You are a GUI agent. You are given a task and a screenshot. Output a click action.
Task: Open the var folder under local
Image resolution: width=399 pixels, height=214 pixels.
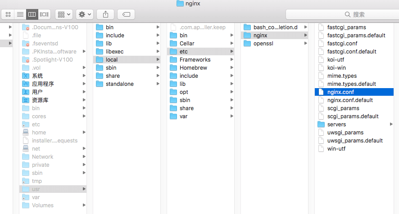pyautogui.click(x=200, y=116)
